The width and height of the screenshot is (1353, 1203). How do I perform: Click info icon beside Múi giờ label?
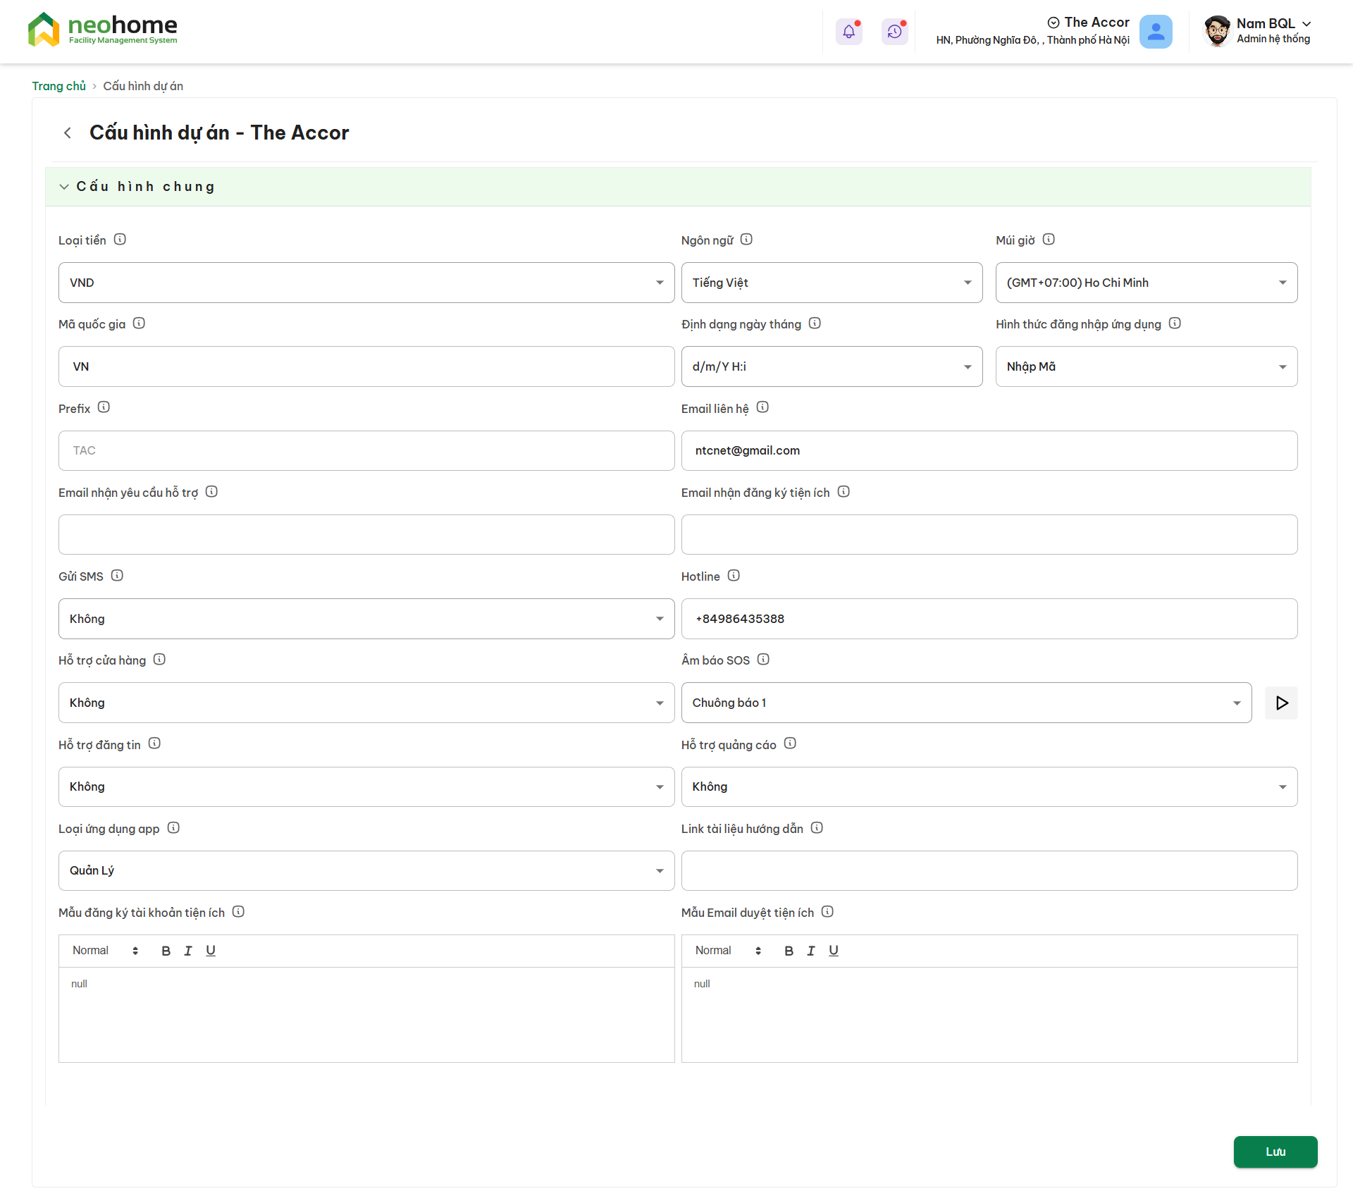coord(1049,240)
